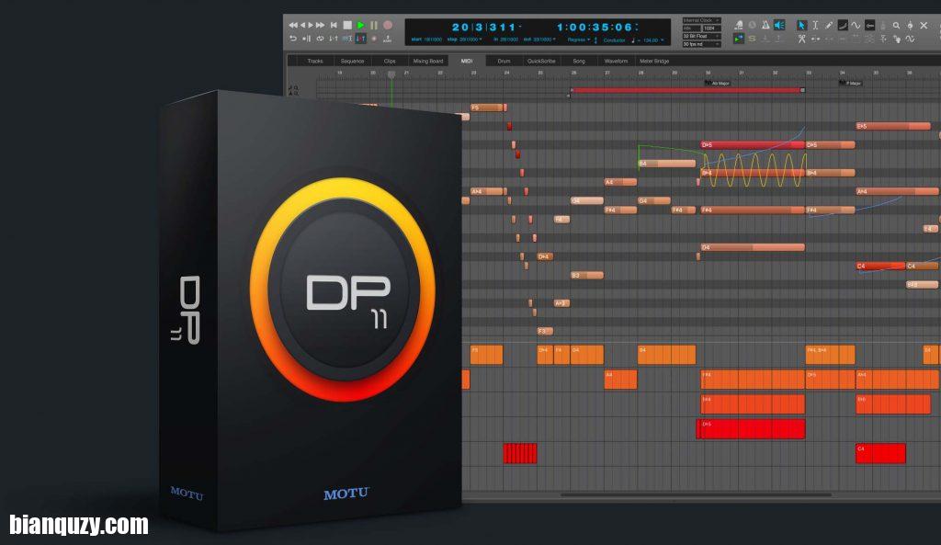Click the horizontal scrollbar below the velocity lane
Screen dimensions: 941x545
point(697,495)
